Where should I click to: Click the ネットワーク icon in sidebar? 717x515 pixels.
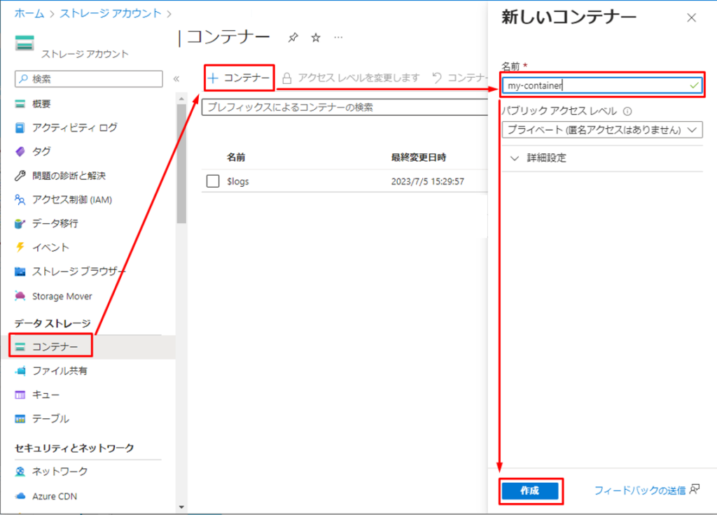pos(20,472)
